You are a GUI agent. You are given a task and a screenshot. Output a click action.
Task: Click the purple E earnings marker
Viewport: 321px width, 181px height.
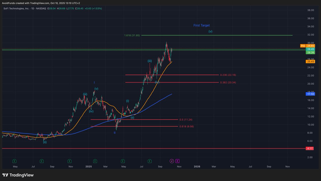click(x=177, y=161)
